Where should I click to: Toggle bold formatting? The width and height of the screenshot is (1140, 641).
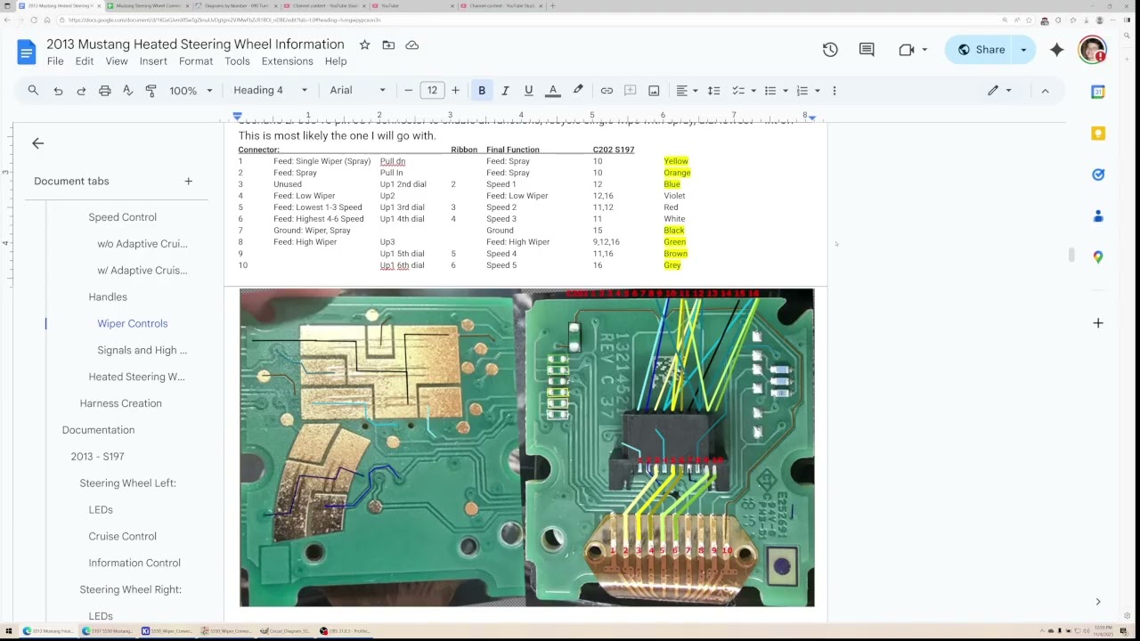pos(482,90)
